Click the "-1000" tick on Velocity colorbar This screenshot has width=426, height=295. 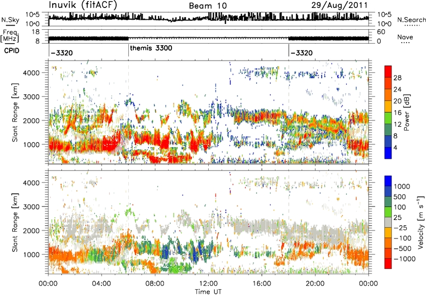pos(404,259)
